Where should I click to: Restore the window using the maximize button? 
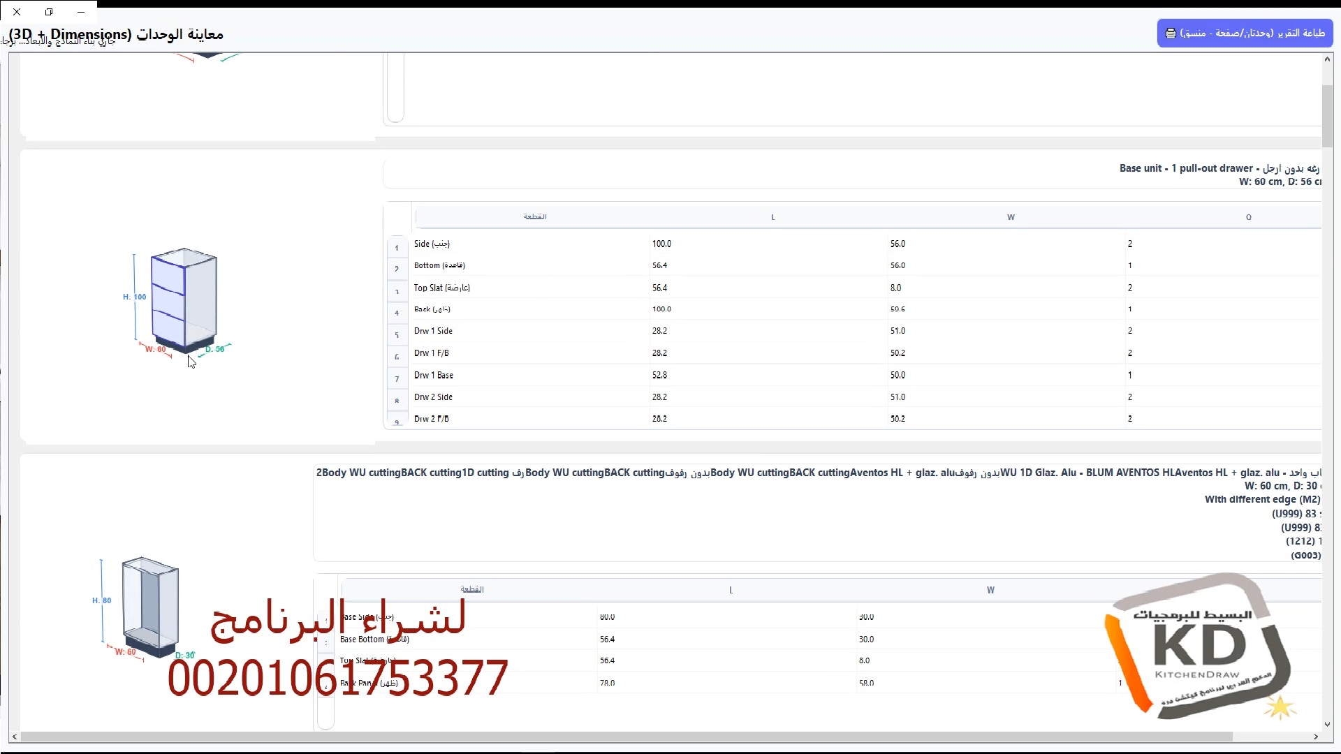tap(49, 12)
